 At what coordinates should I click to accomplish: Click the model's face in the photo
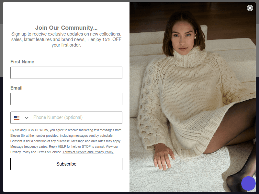pyautogui.click(x=183, y=38)
